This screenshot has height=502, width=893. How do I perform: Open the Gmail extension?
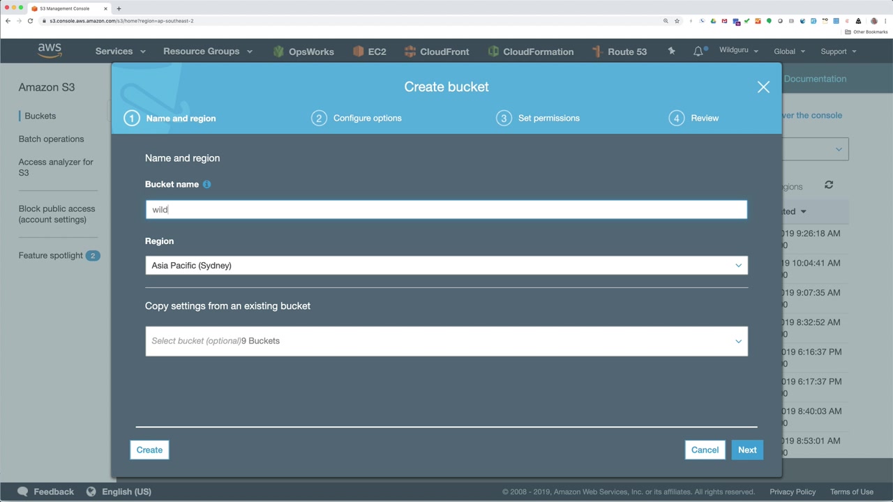pyautogui.click(x=724, y=21)
